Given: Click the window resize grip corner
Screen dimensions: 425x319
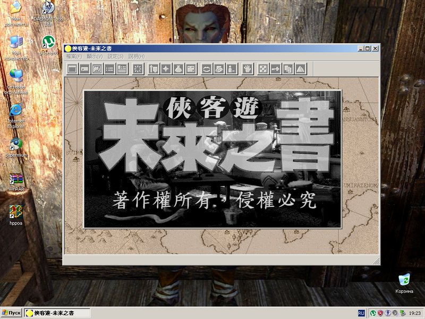Looking at the screenshot, I should click(377, 261).
